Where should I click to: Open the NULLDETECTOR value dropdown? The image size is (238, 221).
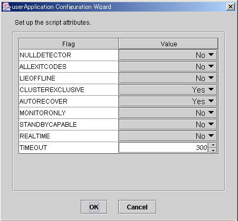pos(168,55)
